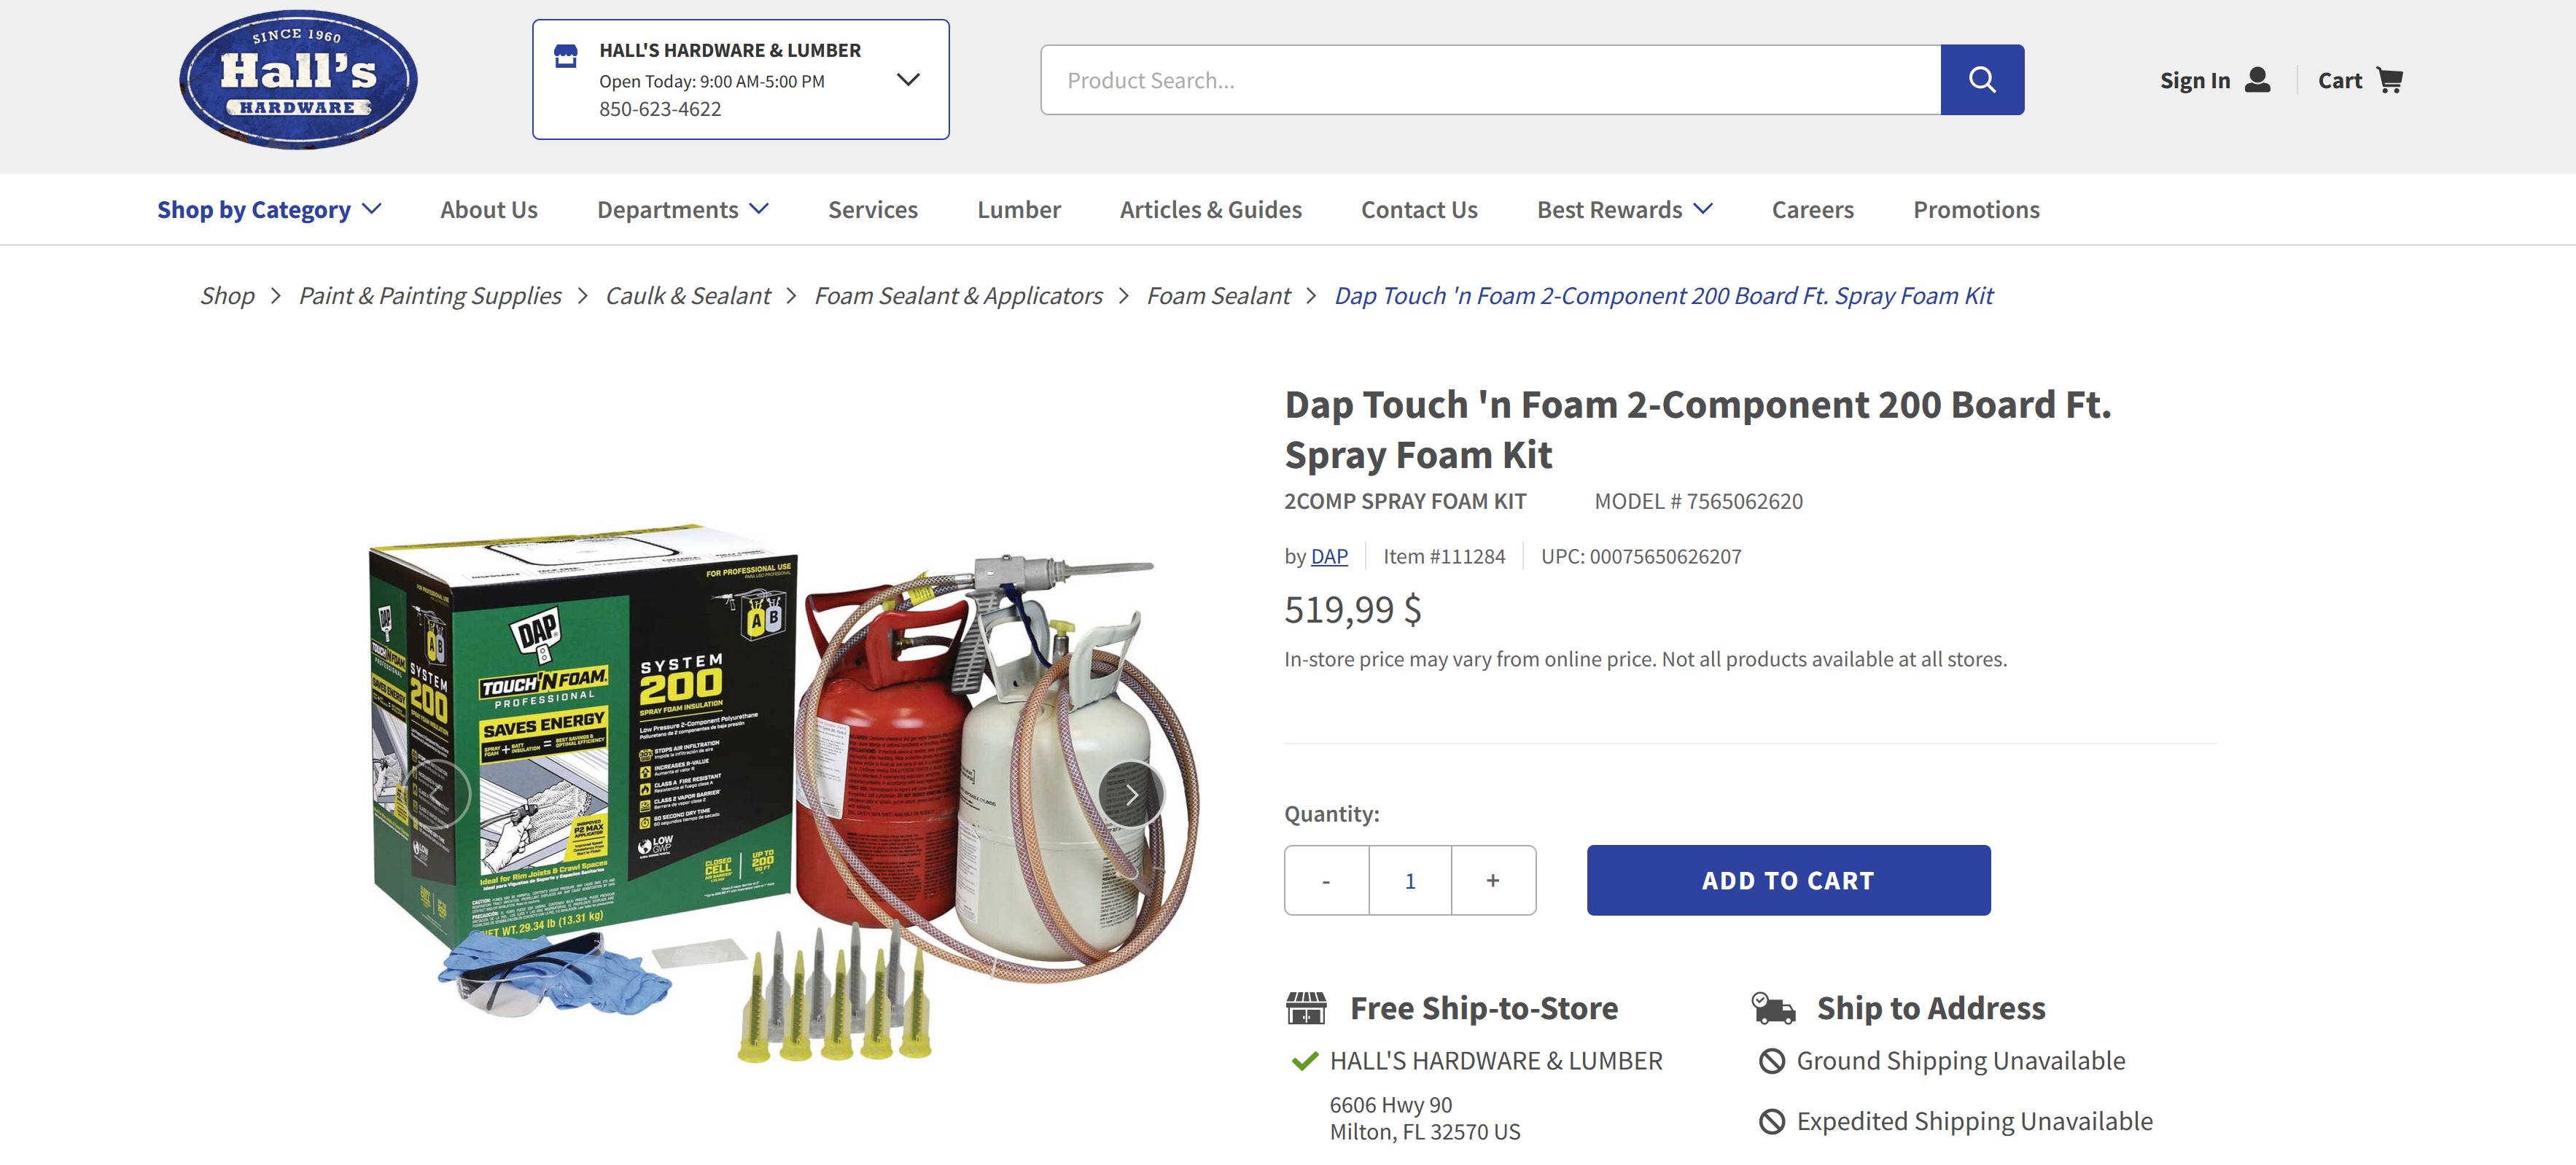Image resolution: width=2576 pixels, height=1165 pixels.
Task: Open Articles & Guides
Action: tap(1210, 210)
